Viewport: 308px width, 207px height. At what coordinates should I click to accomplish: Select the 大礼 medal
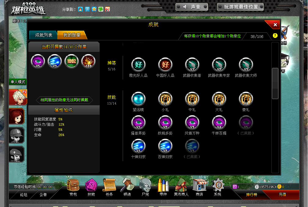coord(219,99)
